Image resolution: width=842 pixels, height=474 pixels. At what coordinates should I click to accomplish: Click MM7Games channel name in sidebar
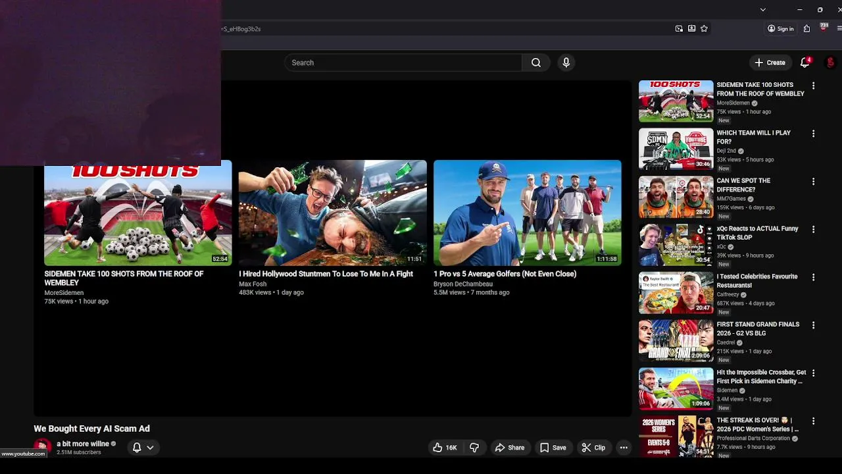pyautogui.click(x=731, y=199)
